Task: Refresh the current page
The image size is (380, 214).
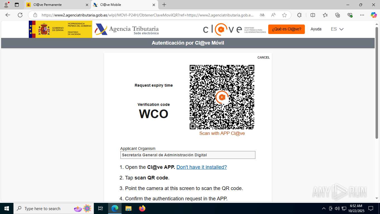Action: [x=20, y=15]
